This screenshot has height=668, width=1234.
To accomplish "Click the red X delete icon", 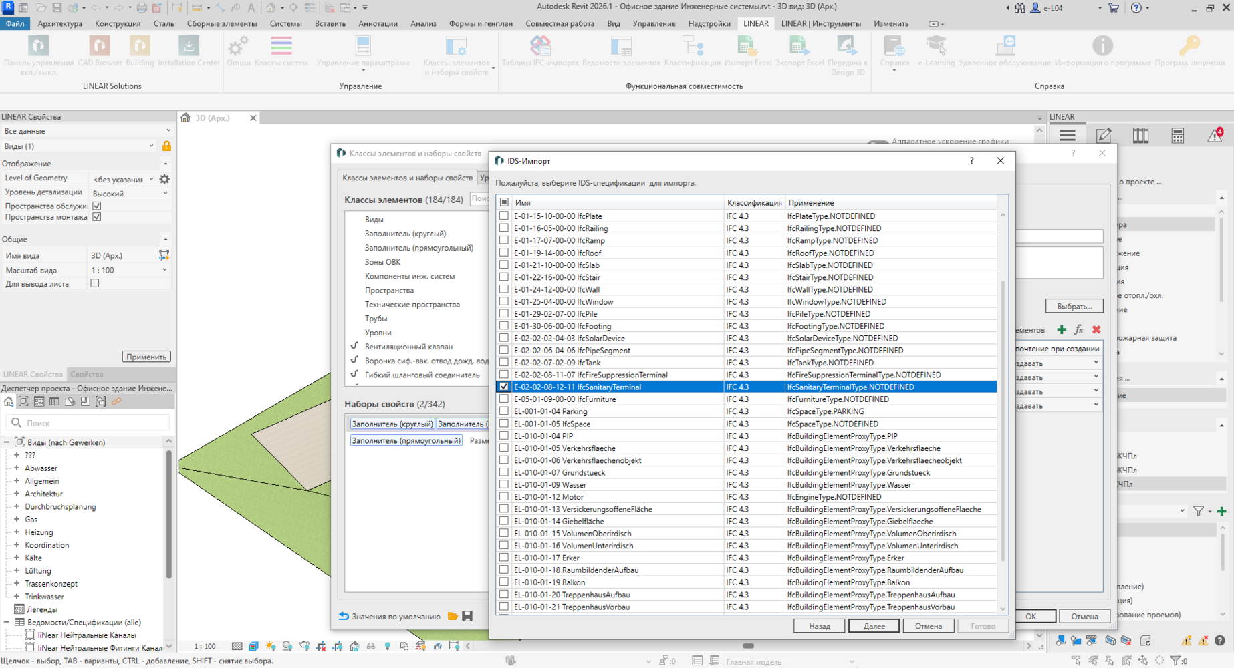I will tap(1096, 329).
